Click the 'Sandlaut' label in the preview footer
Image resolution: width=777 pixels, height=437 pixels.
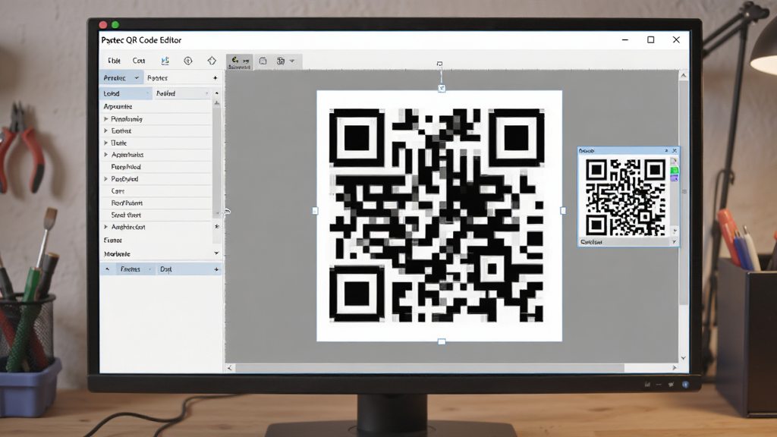pyautogui.click(x=591, y=242)
